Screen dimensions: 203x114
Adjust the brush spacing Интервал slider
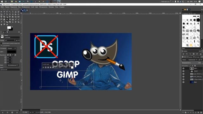click(192, 51)
